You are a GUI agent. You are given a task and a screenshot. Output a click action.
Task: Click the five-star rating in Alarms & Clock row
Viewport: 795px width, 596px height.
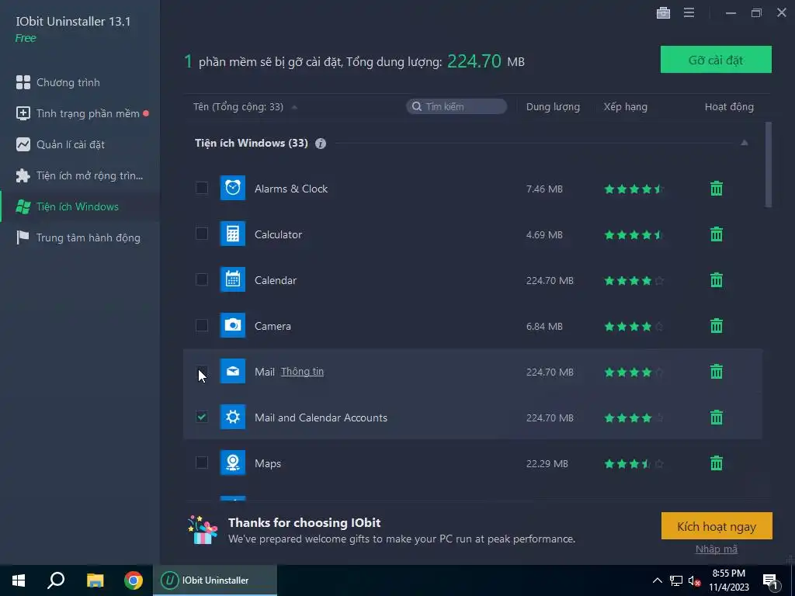click(634, 189)
